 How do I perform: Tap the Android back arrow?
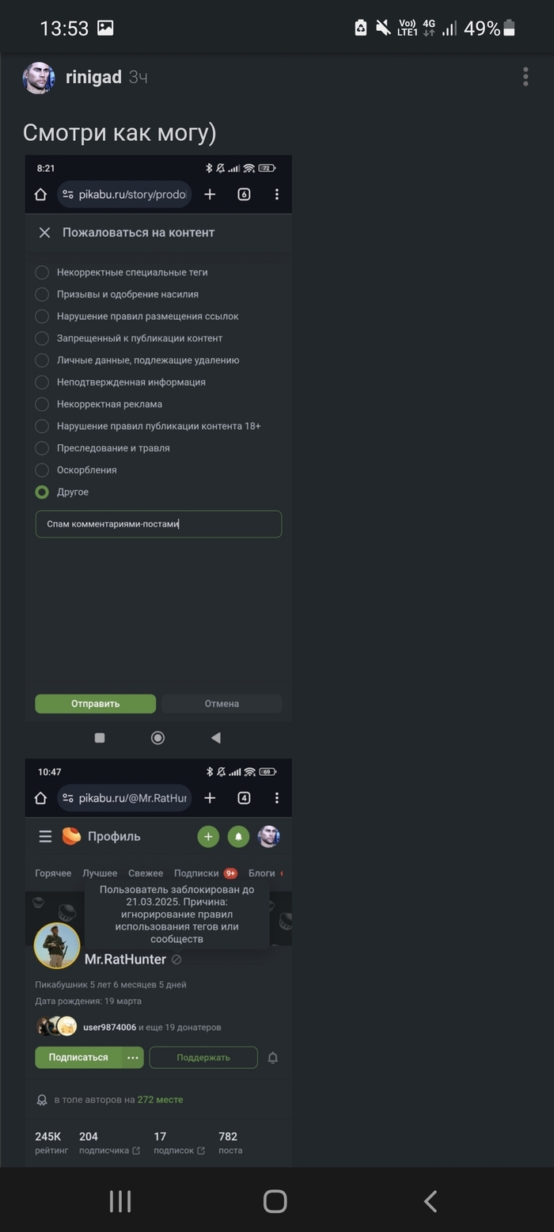click(431, 1201)
